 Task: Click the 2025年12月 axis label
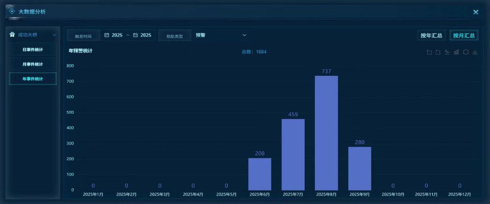click(460, 194)
